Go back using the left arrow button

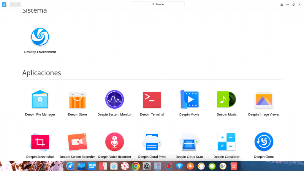(12, 4)
